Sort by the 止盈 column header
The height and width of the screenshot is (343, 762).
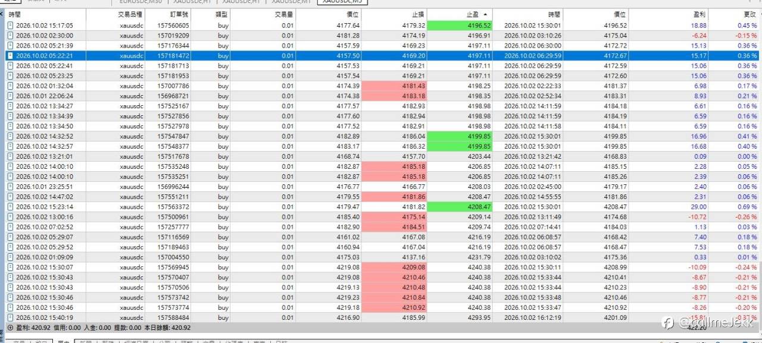[460, 14]
